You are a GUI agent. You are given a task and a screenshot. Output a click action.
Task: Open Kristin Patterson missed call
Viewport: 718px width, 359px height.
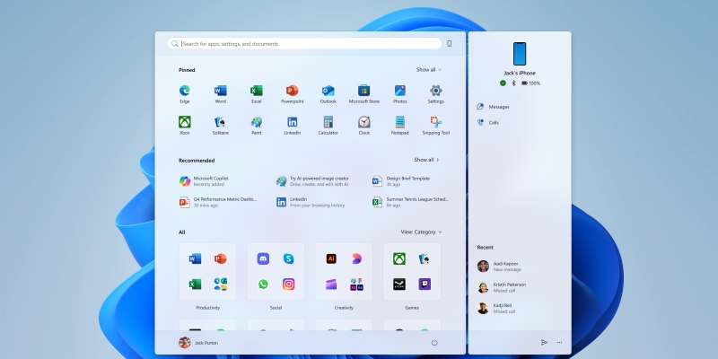click(502, 287)
